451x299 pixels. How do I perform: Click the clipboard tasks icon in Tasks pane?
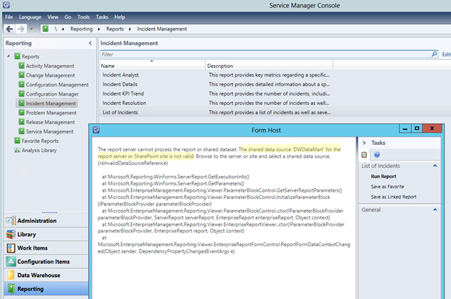(365, 154)
